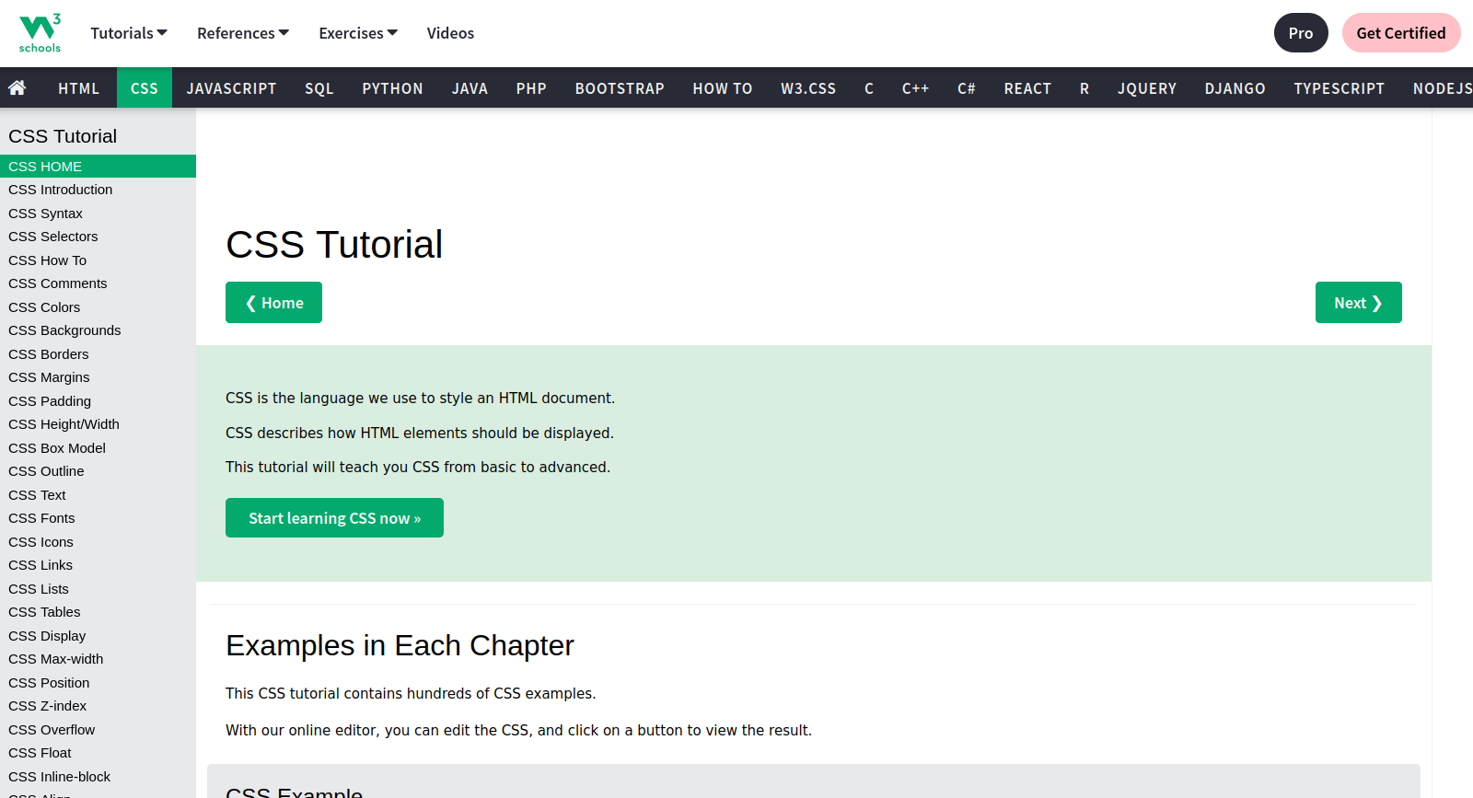The height and width of the screenshot is (798, 1473).
Task: Open PYTHON in the topic bar
Action: coord(392,88)
